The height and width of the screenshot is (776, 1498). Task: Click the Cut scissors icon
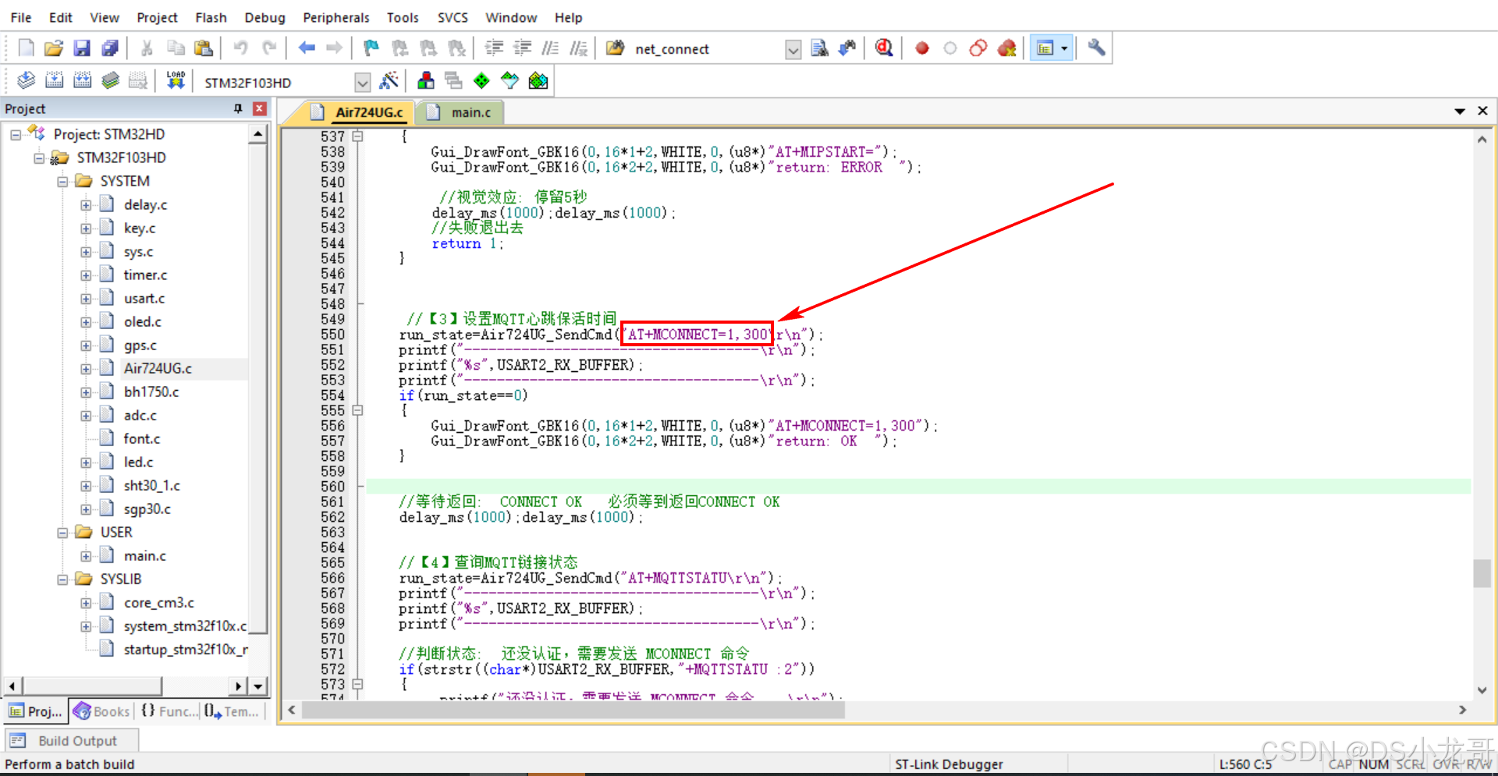[x=147, y=48]
